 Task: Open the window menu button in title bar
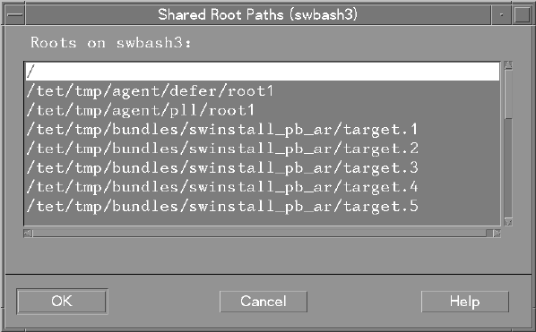click(14, 14)
